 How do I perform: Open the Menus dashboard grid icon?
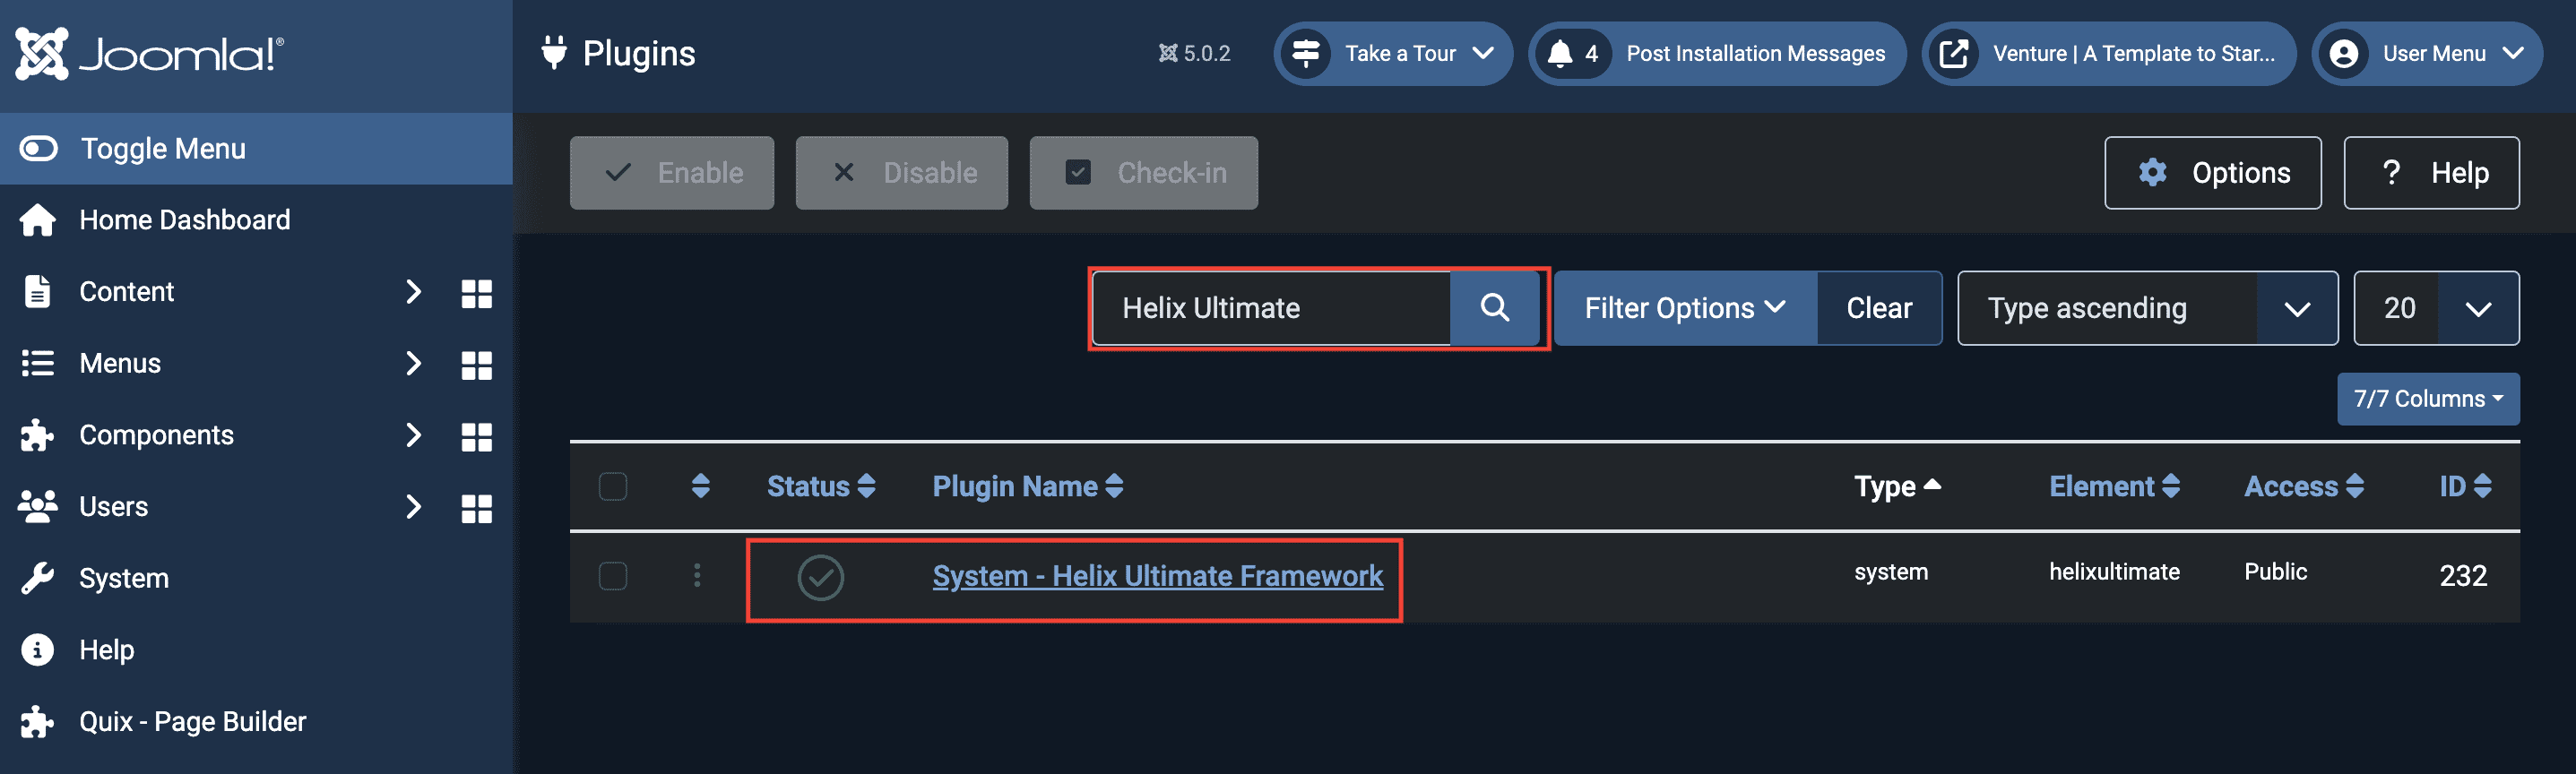coord(476,365)
